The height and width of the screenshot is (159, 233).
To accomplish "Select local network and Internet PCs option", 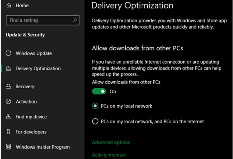I will 95,121.
